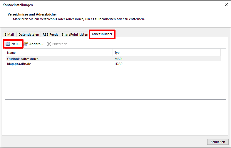Click the Ändern folder icon

point(26,44)
